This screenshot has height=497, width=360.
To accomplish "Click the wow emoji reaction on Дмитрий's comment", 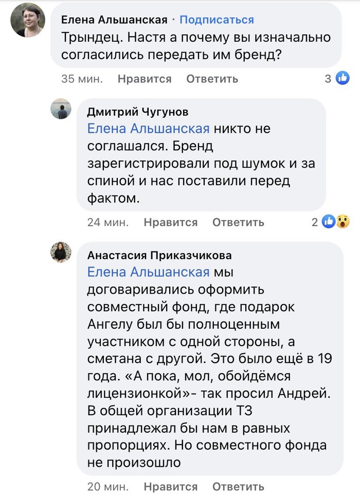I will click(342, 222).
